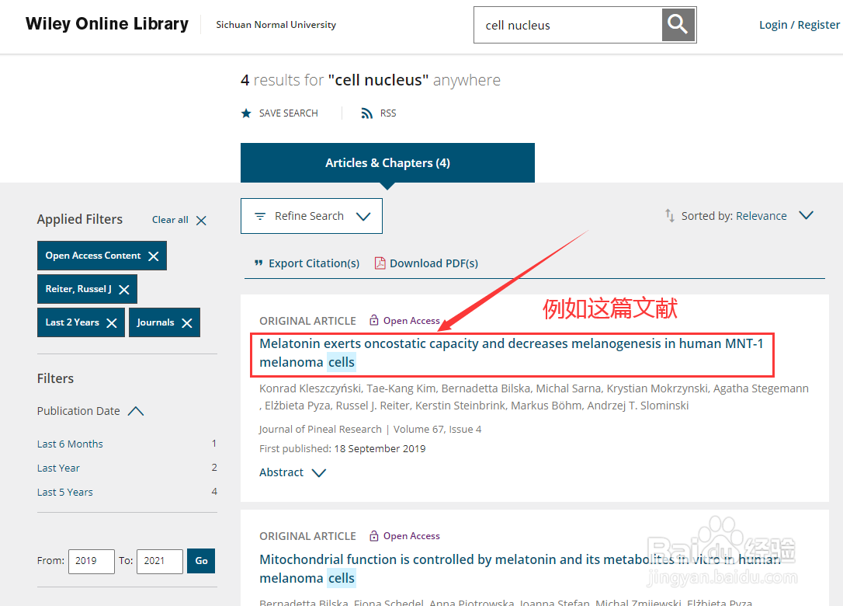Click the Clear all link
This screenshot has width=843, height=606.
170,220
